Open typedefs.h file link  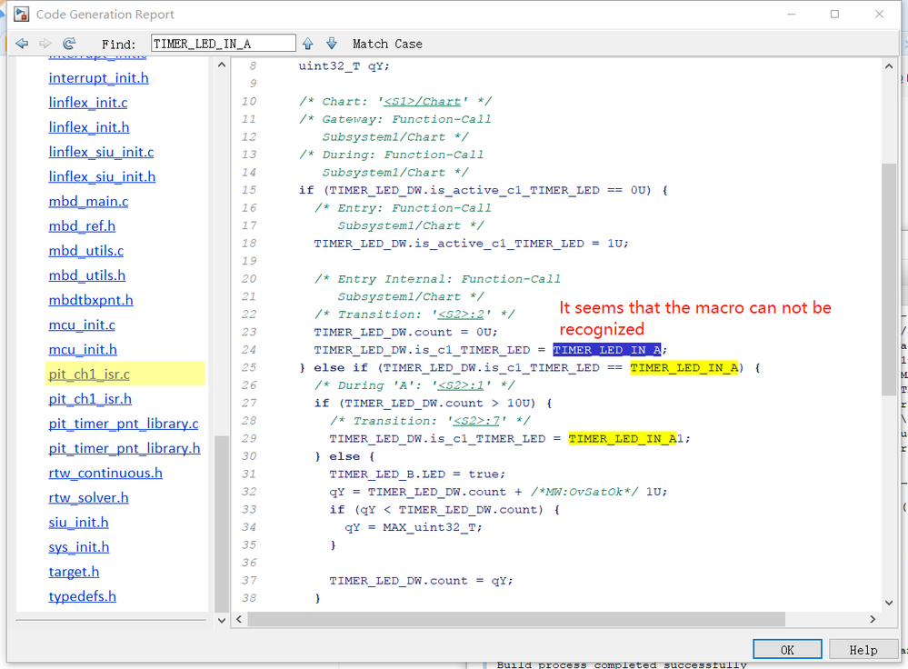[82, 596]
